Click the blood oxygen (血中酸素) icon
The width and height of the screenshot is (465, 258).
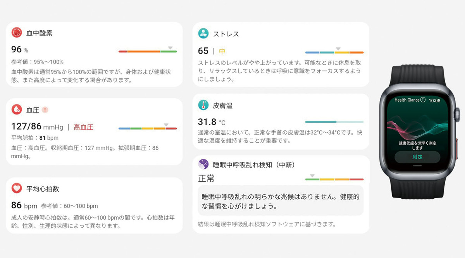coord(17,33)
